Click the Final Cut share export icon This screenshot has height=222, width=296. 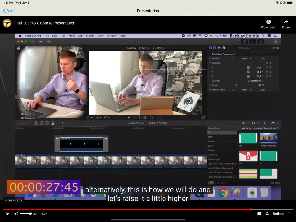click(x=276, y=41)
